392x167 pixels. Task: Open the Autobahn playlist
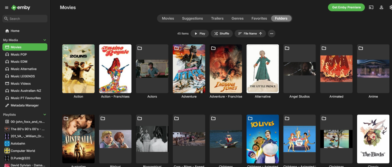[25, 144]
